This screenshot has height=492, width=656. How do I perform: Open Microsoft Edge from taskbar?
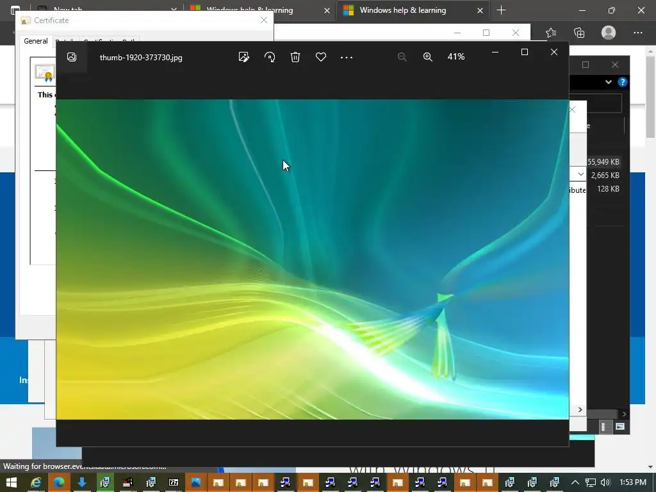[59, 482]
